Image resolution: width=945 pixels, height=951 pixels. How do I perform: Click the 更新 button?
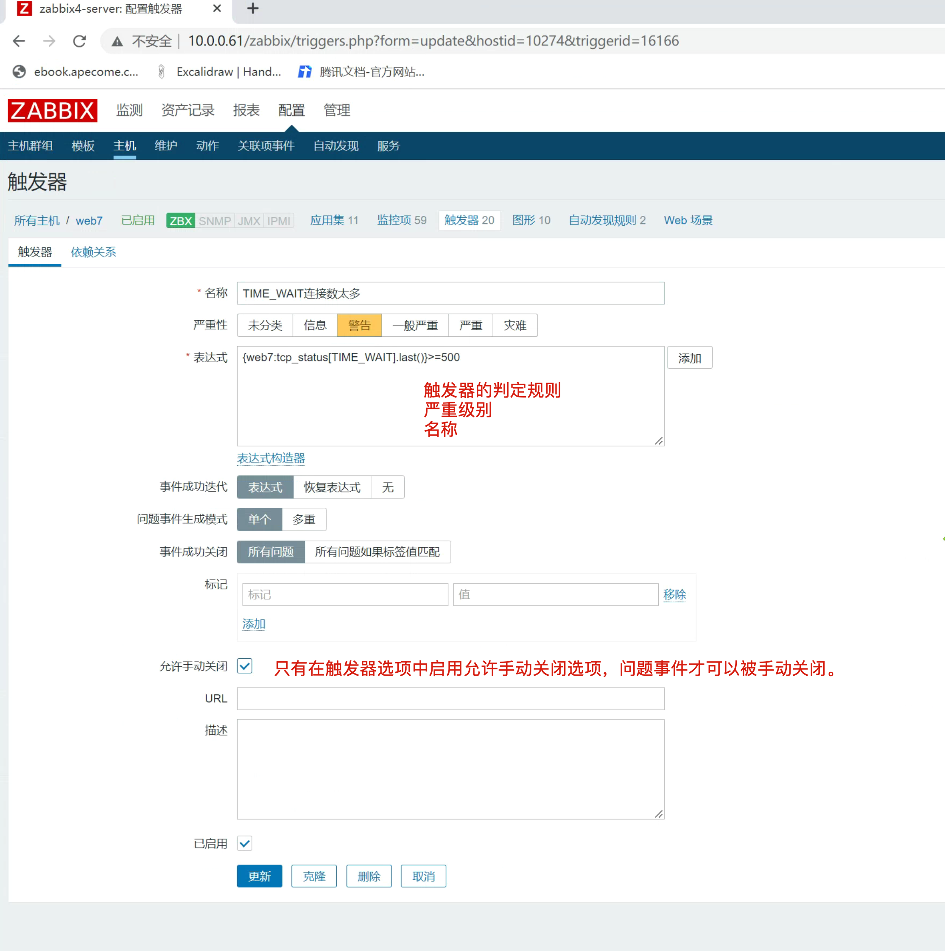tap(260, 876)
